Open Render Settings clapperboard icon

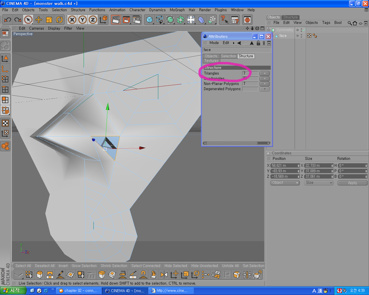(x=137, y=20)
